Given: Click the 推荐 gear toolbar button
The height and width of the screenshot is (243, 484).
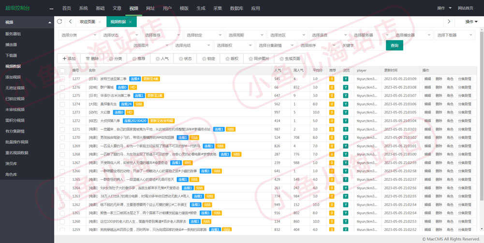Looking at the screenshot, I should click(x=139, y=58).
